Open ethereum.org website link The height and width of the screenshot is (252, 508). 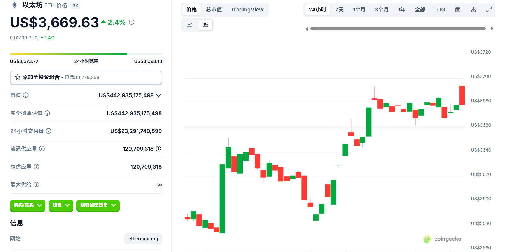[143, 239]
